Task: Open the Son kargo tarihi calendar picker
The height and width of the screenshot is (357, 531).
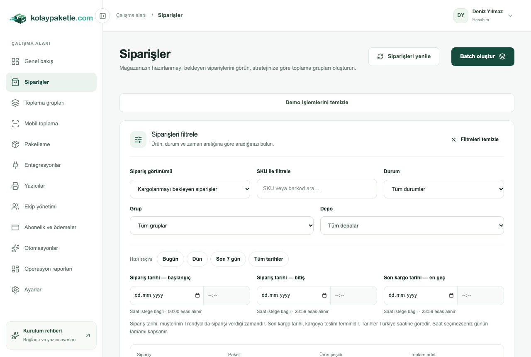Action: [451, 296]
